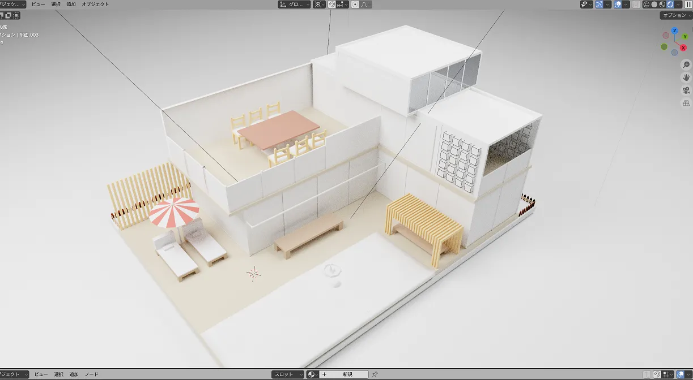This screenshot has width=693, height=380.
Task: Click the negative X axis gizmo circle
Action: [666, 35]
